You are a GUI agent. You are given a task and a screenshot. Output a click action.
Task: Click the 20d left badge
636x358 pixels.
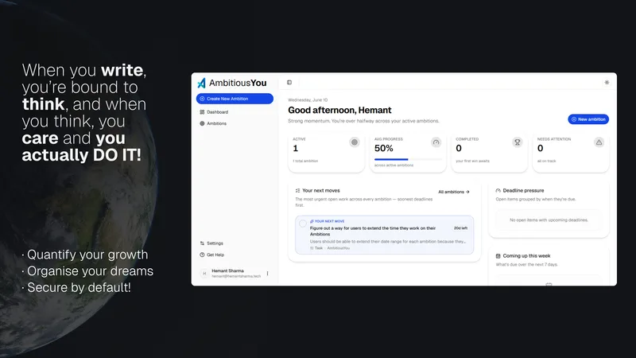tap(460, 228)
